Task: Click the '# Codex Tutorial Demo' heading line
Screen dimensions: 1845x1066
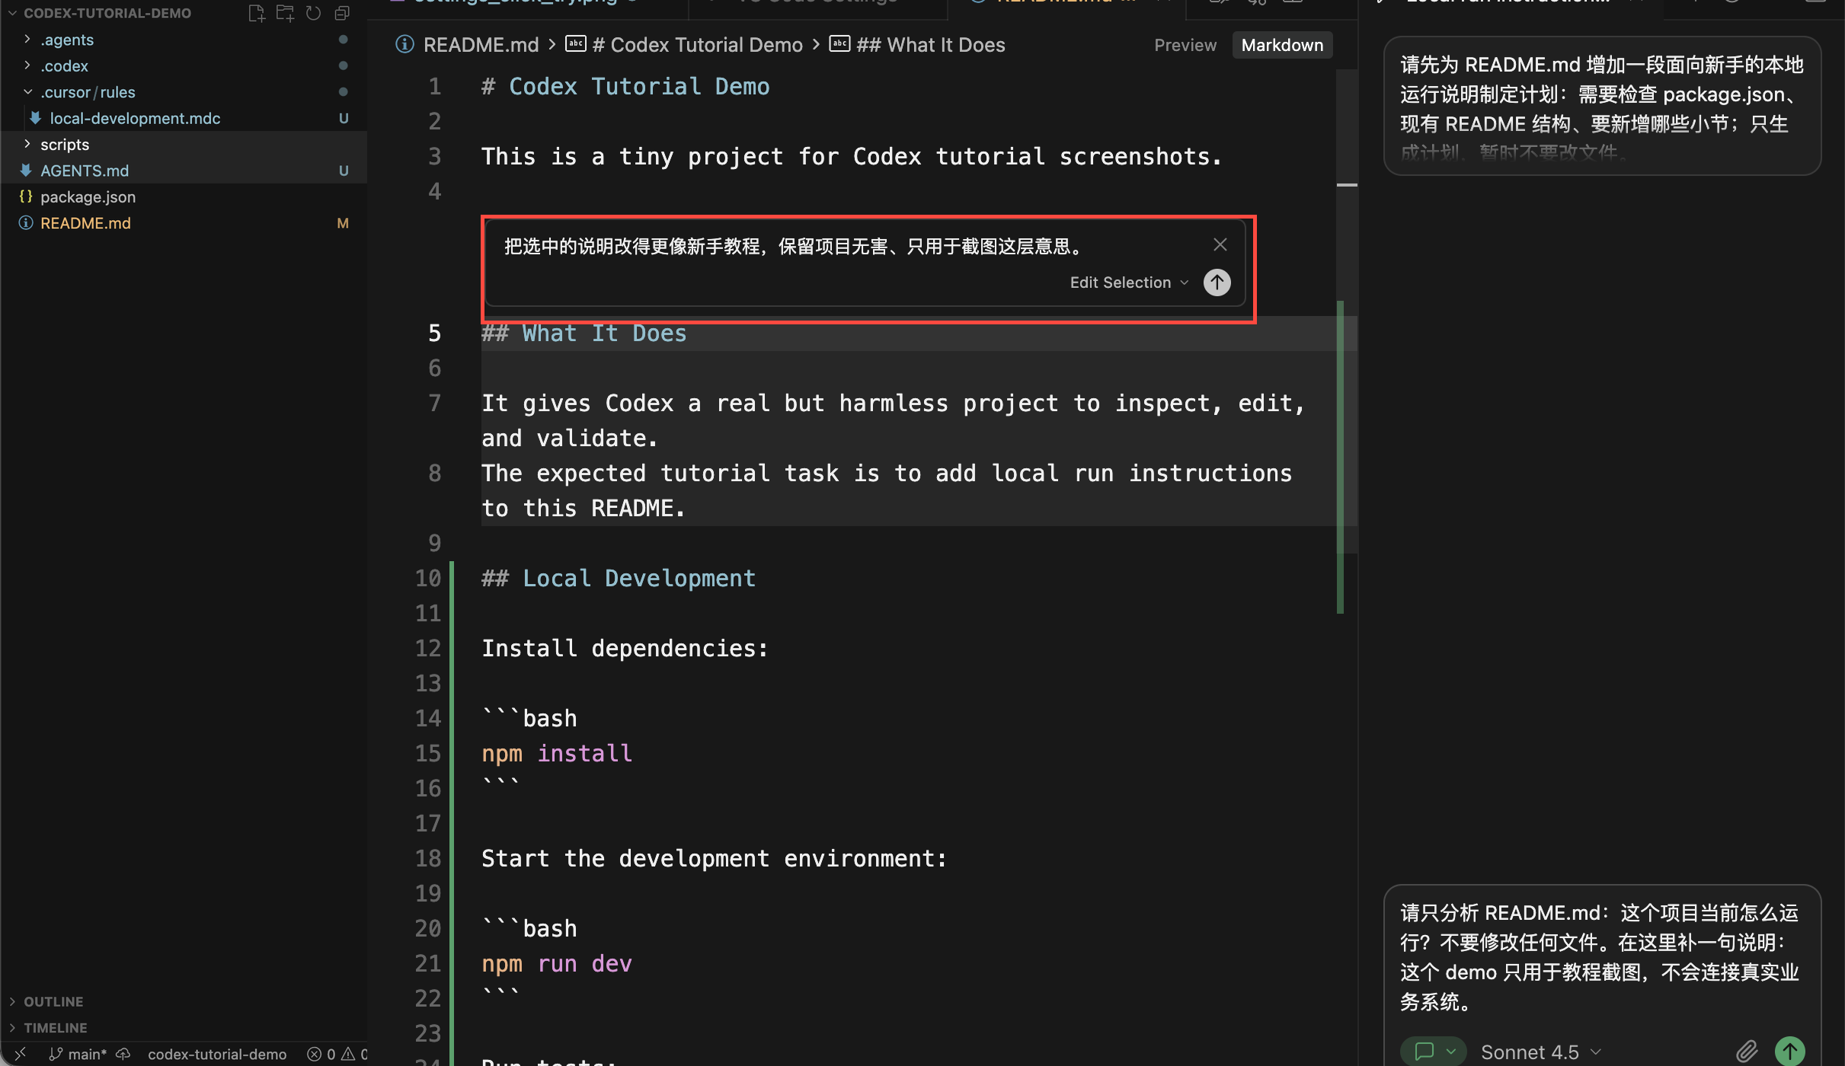Action: (x=625, y=87)
